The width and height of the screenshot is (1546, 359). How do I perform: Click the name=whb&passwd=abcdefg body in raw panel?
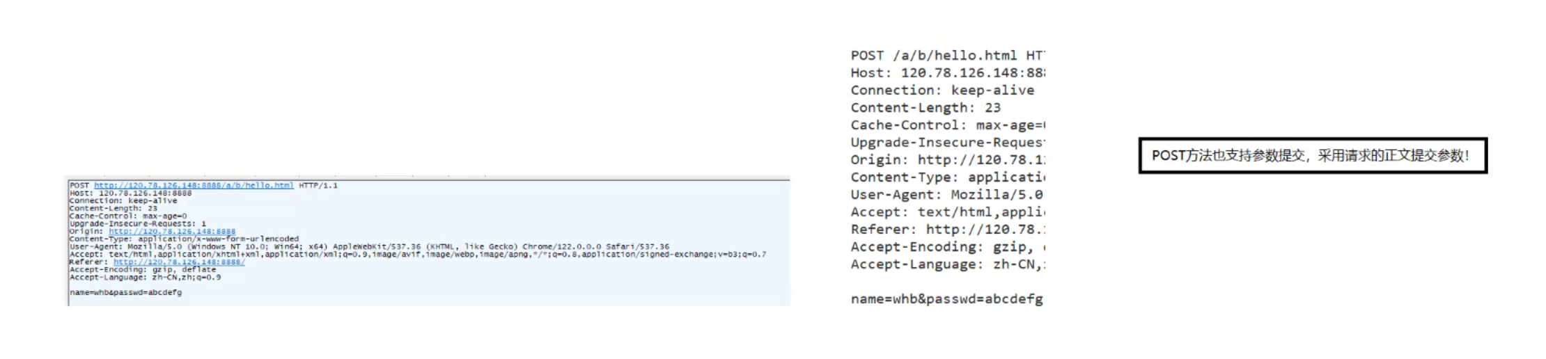pos(125,293)
